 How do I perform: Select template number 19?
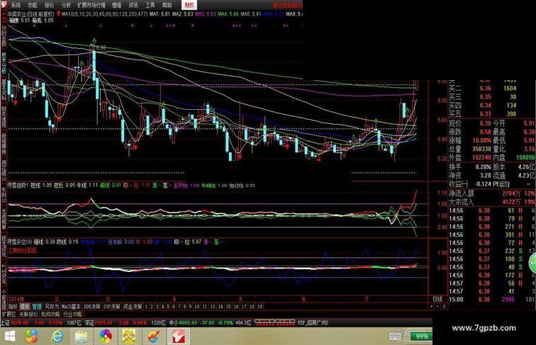pyautogui.click(x=259, y=307)
